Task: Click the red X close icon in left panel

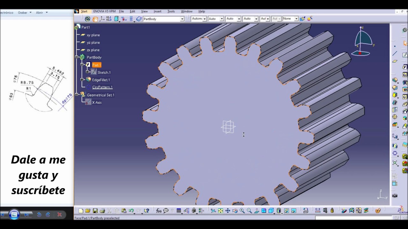Action: coord(59,215)
